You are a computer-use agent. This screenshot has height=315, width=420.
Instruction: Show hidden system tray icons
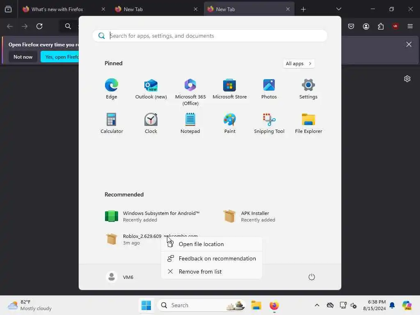pyautogui.click(x=317, y=305)
